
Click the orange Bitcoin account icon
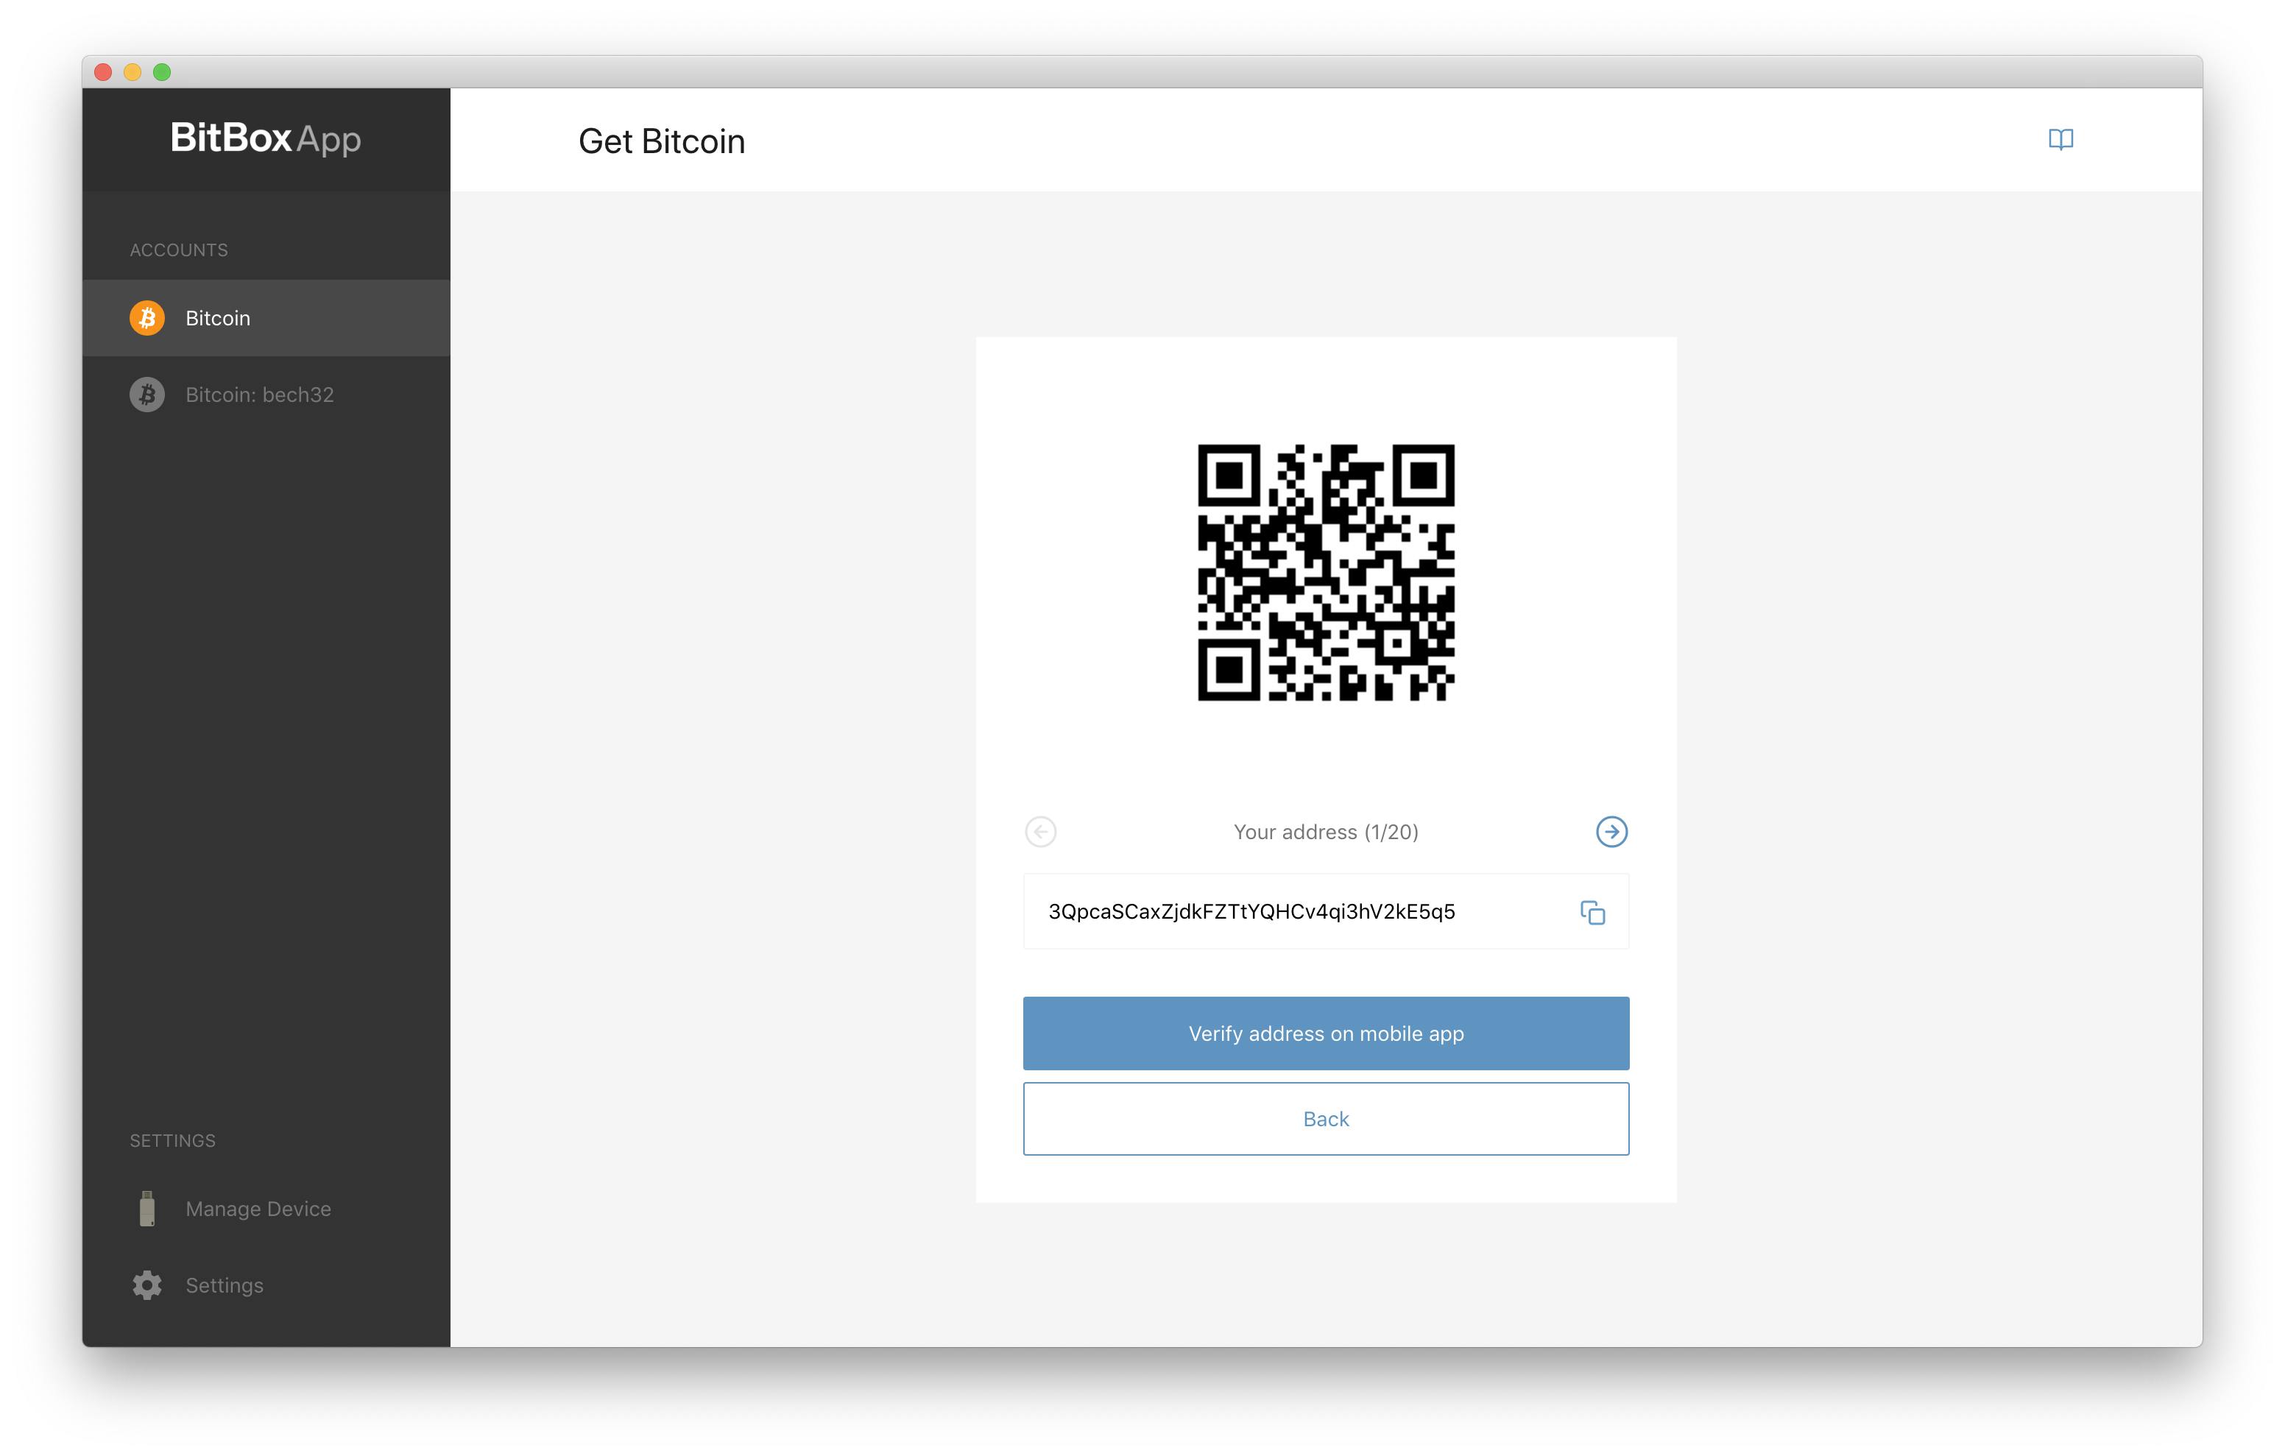(x=147, y=318)
